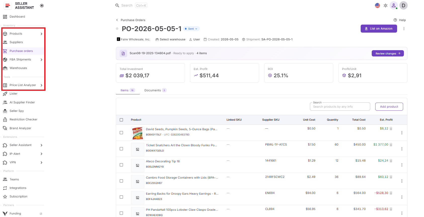Expand the FBA Shipments submenu chevron

[x=41, y=60]
